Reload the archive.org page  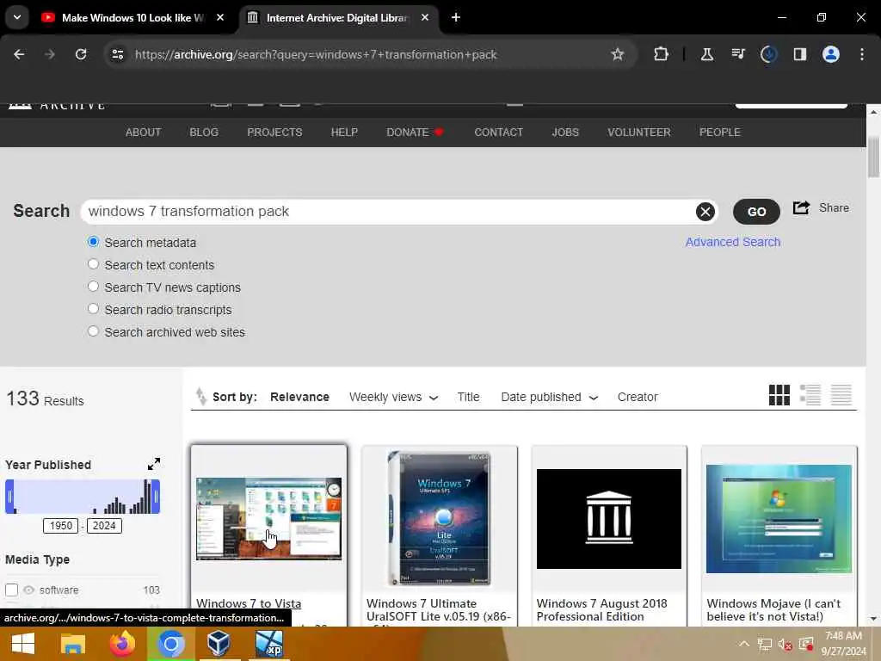coord(81,54)
